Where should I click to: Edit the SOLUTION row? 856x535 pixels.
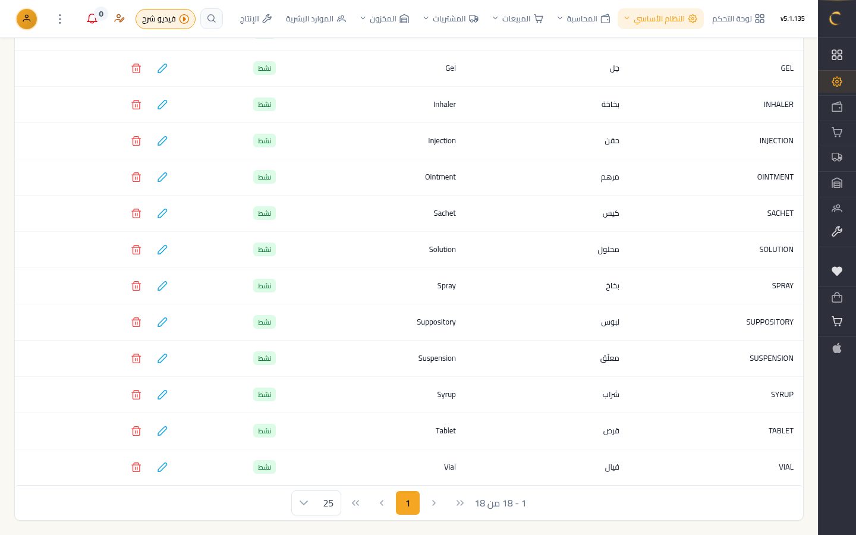pyautogui.click(x=162, y=250)
